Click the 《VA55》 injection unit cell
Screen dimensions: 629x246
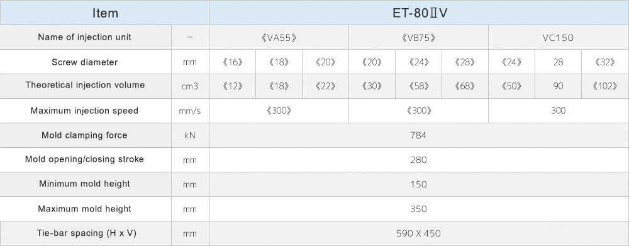279,37
